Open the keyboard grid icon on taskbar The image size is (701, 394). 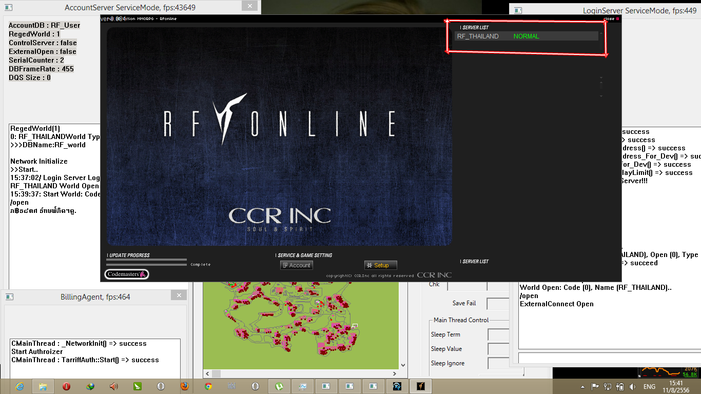pyautogui.click(x=231, y=386)
